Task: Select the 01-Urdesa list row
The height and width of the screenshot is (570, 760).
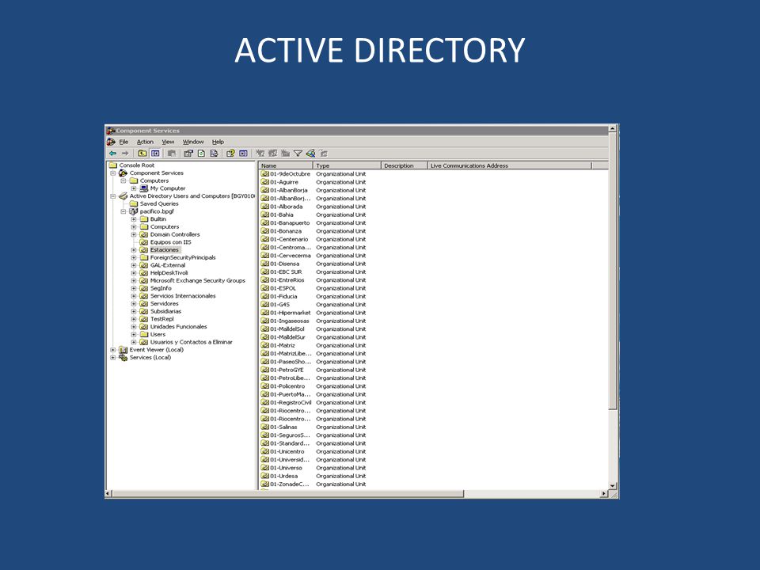Action: [313, 476]
